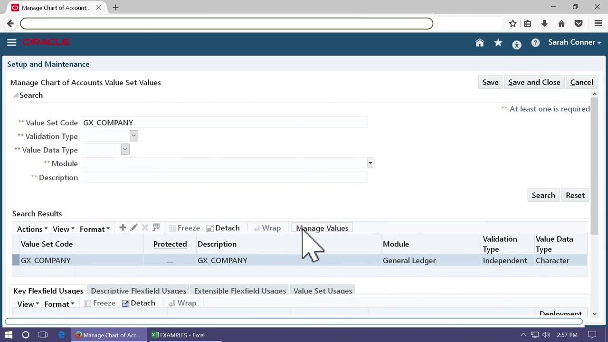Viewport: 608px width, 342px height.
Task: Bookmark this page with the browser star
Action: (513, 23)
